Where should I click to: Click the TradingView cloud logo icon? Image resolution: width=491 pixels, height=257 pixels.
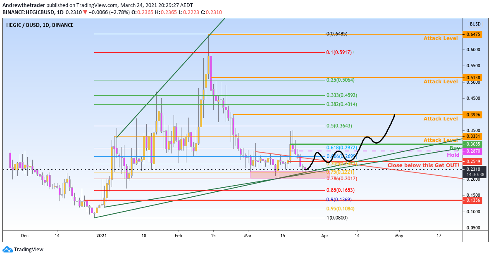(7, 250)
